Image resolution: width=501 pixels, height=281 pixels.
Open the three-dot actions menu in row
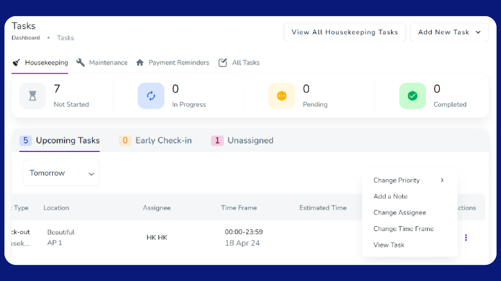(466, 237)
